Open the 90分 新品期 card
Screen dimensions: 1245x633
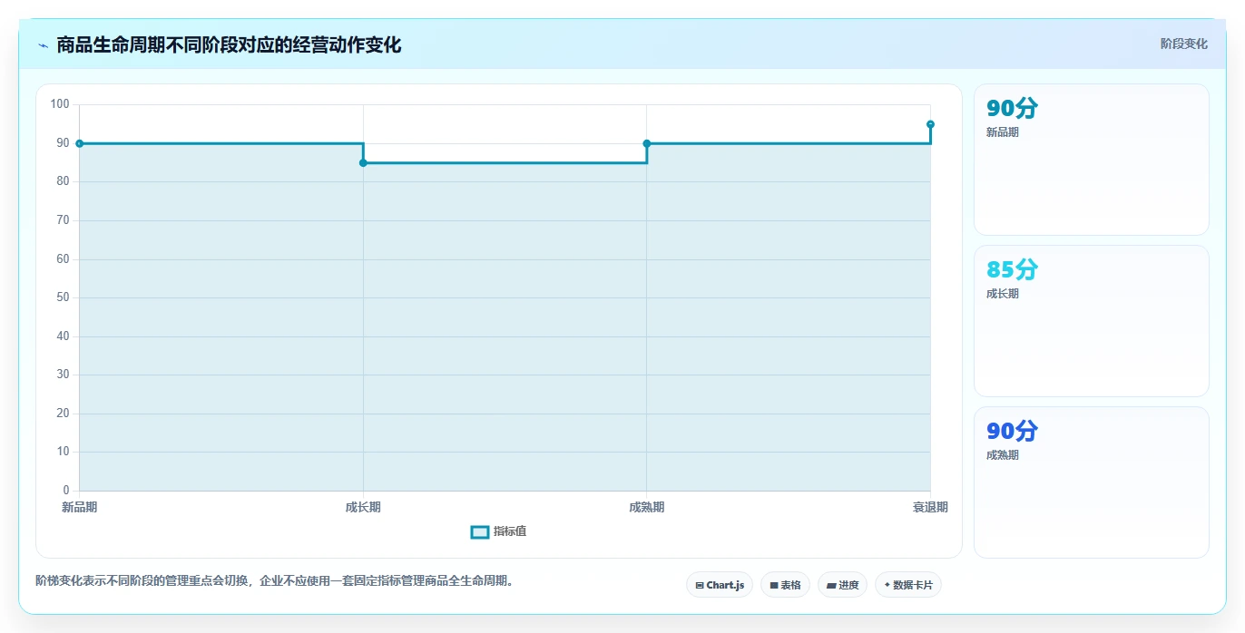coord(1091,160)
